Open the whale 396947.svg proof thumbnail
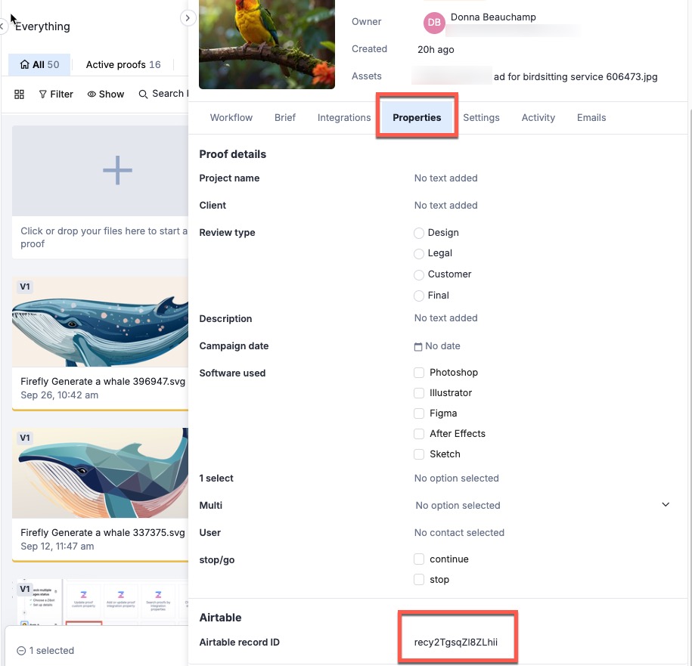692x666 pixels. pos(100,321)
